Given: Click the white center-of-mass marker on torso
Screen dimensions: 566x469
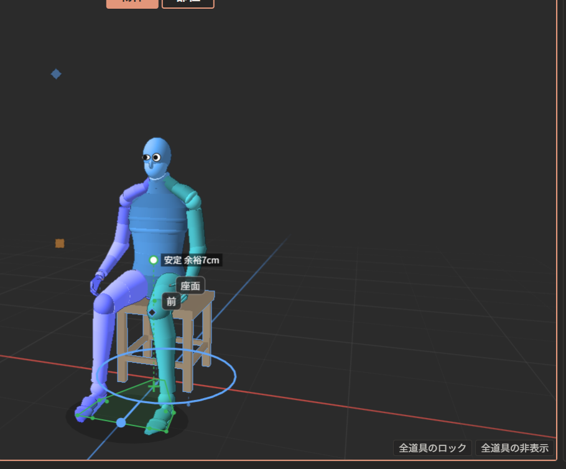Looking at the screenshot, I should [x=154, y=260].
